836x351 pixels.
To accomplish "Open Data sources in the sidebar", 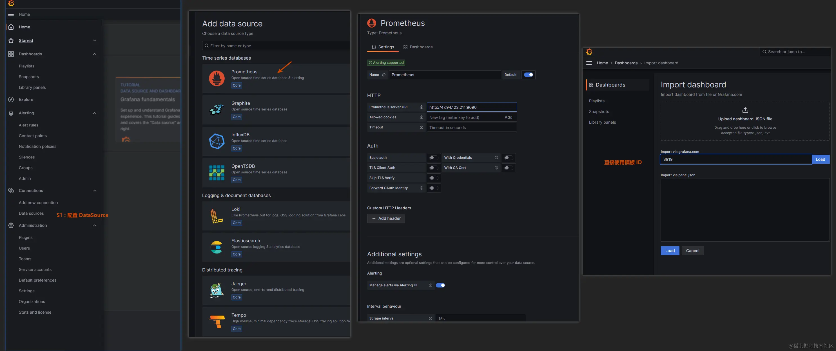I will click(31, 213).
